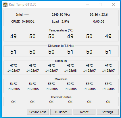Click the Real Temp GT 3.70 title text
Screen dimensions: 121x118
tap(23, 5)
